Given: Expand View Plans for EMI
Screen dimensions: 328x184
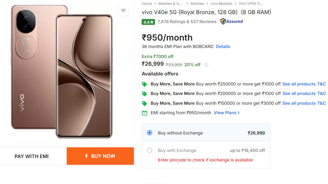Looking at the screenshot, I should pyautogui.click(x=227, y=113).
